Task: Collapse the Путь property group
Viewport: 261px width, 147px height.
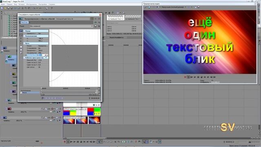Action: [x=36, y=43]
